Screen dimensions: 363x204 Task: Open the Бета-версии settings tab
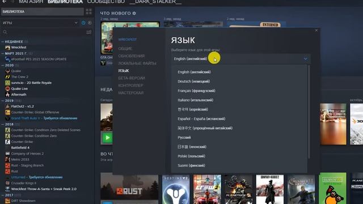pos(132,78)
